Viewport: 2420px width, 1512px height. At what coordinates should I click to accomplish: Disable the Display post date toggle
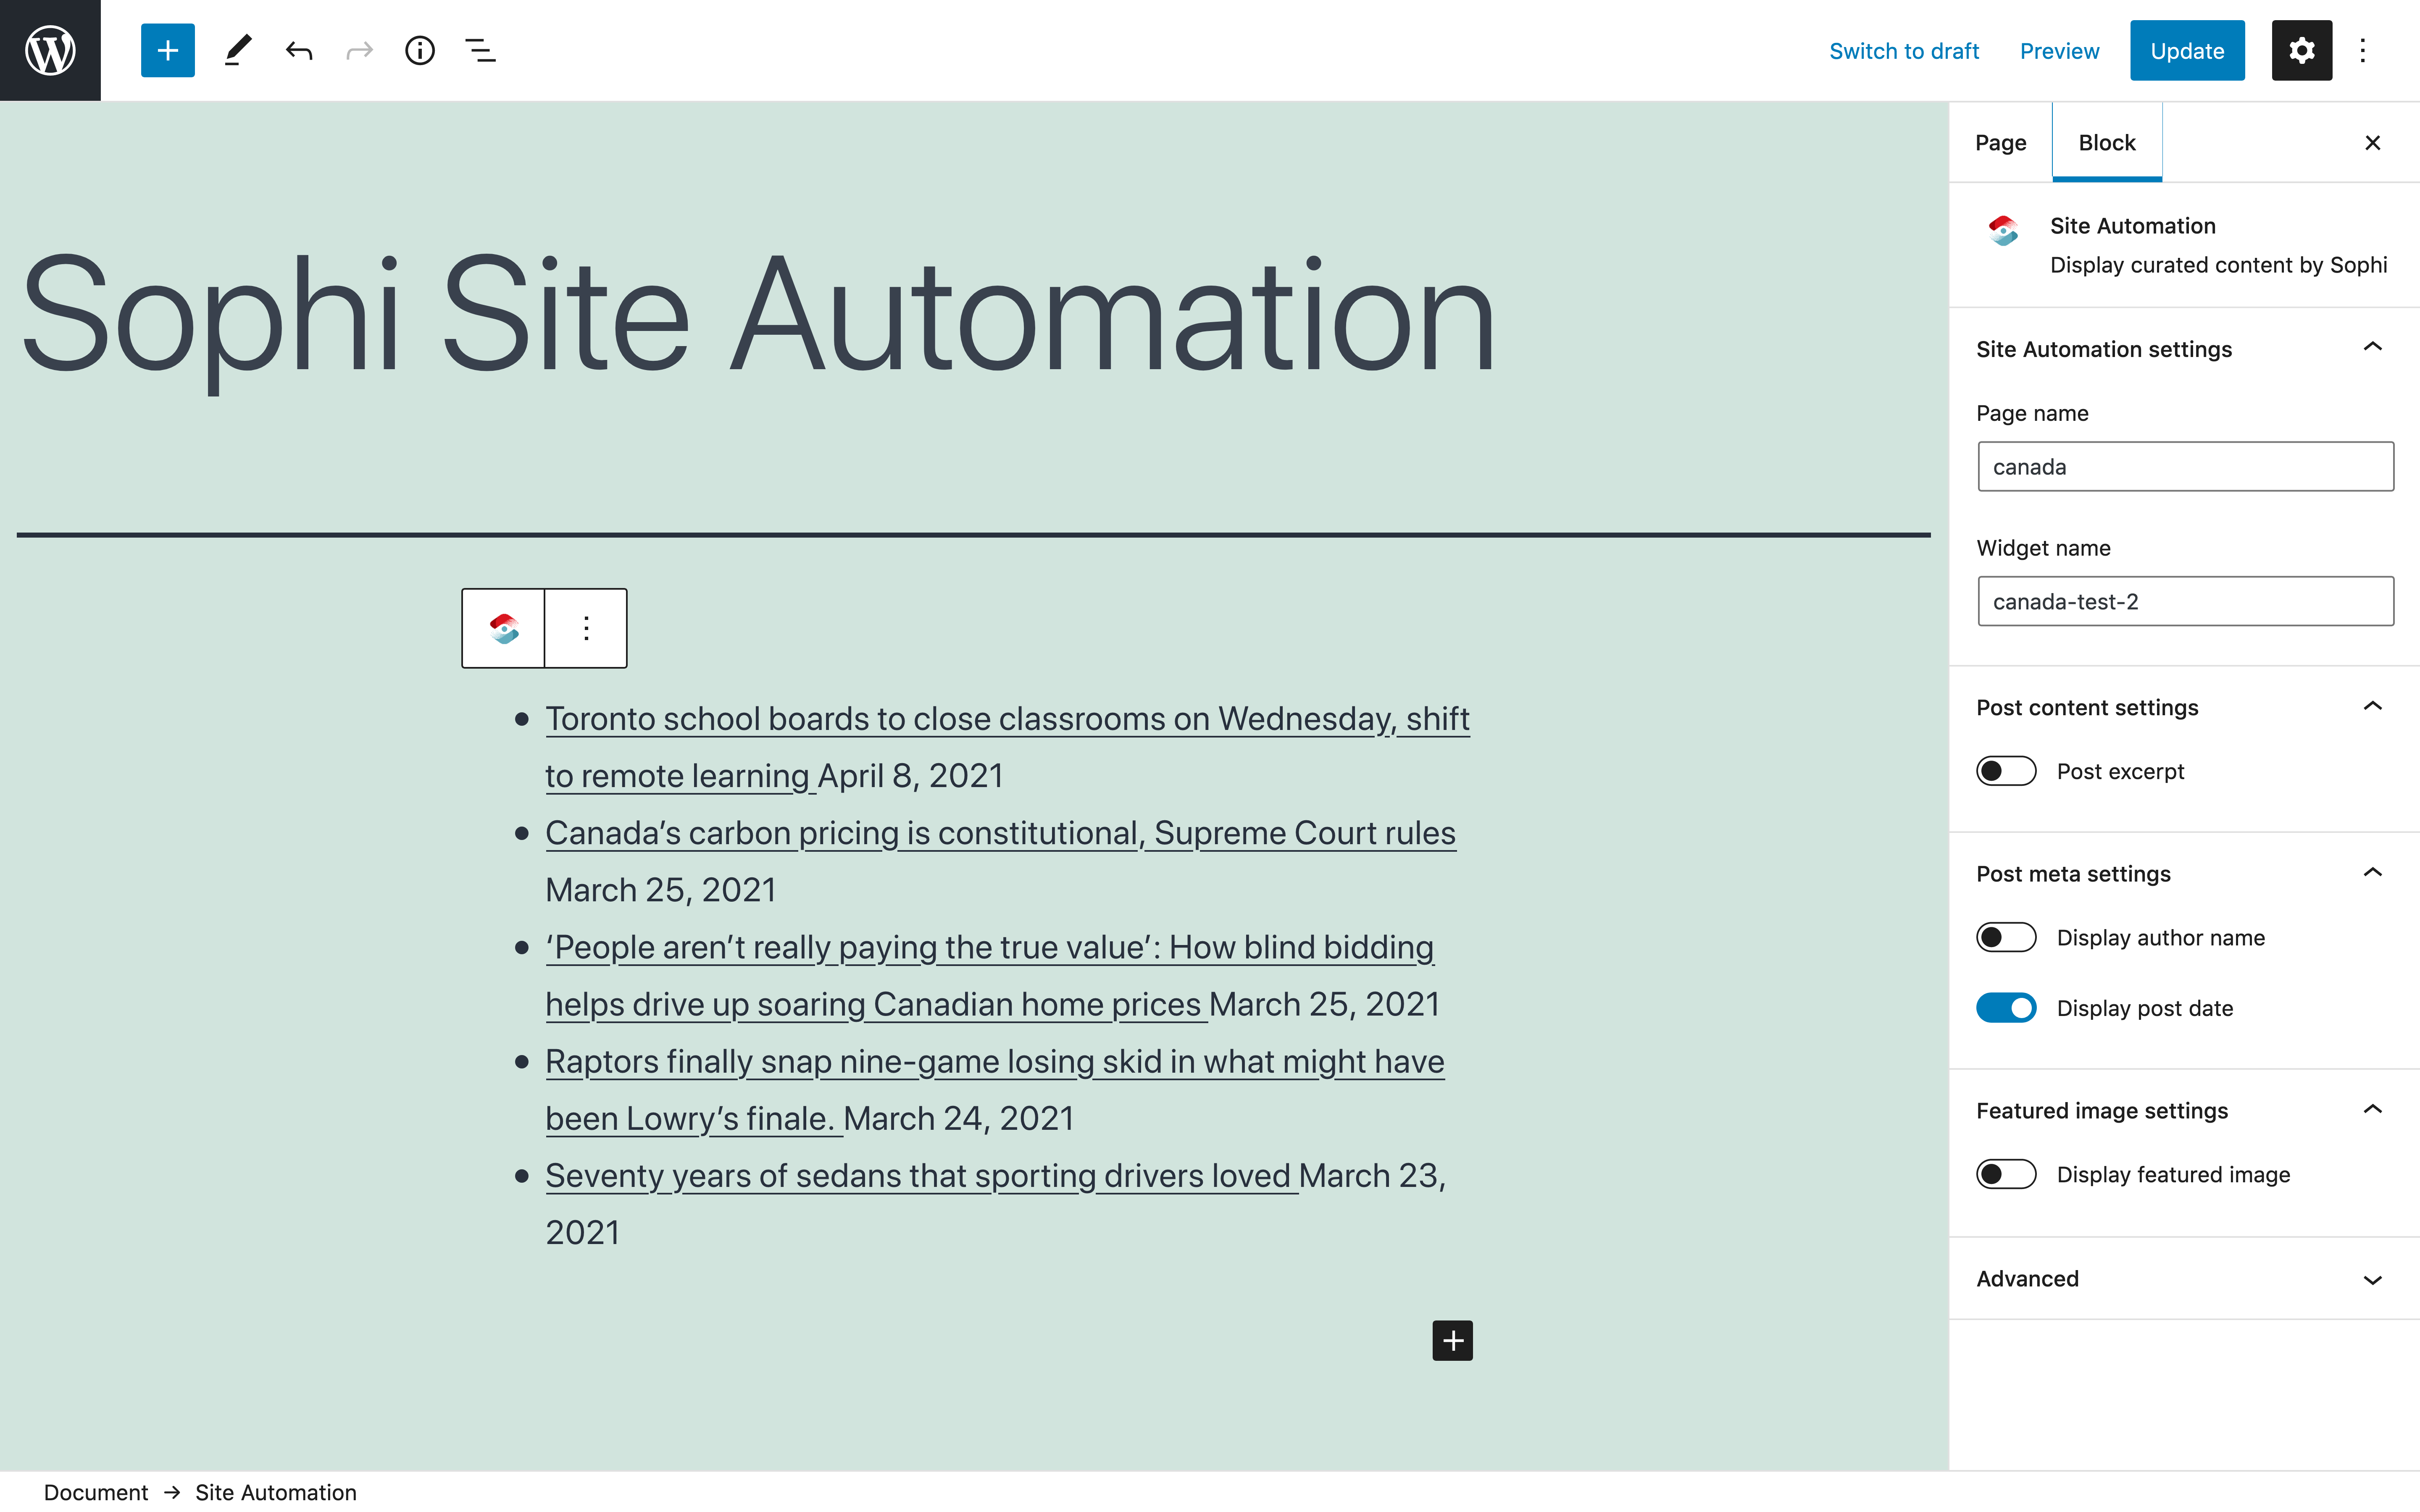click(x=2005, y=1008)
